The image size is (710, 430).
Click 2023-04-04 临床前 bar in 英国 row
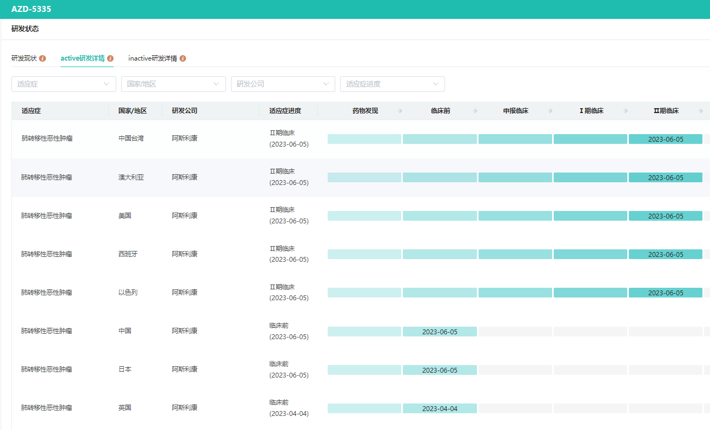coord(440,408)
